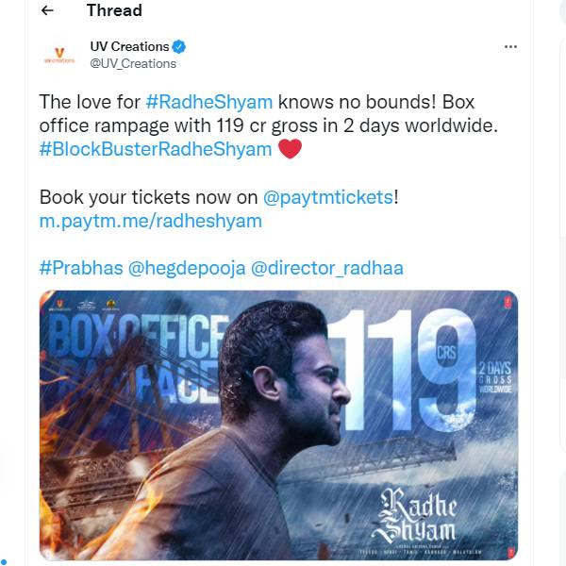
Task: Click the 'Box office rampage' tweet text
Action: click(269, 114)
